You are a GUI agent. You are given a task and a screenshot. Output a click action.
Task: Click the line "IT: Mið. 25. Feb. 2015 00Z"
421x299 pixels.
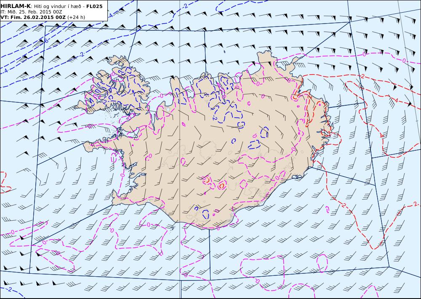pos(31,12)
